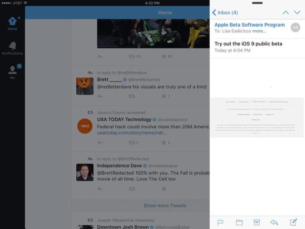Show previous message with up chevron
305x229 pixels.
tap(285, 13)
